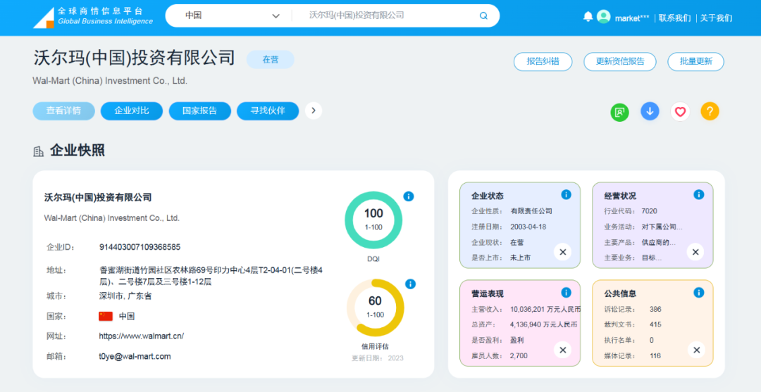Click info icon on 经营状况 card
761x392 pixels.
(698, 194)
